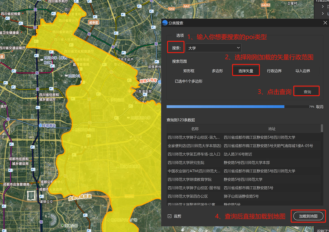The height and width of the screenshot is (232, 329).
Task: Select row 四川师范大学狮子山校区-第九...
Action: (x=244, y=137)
